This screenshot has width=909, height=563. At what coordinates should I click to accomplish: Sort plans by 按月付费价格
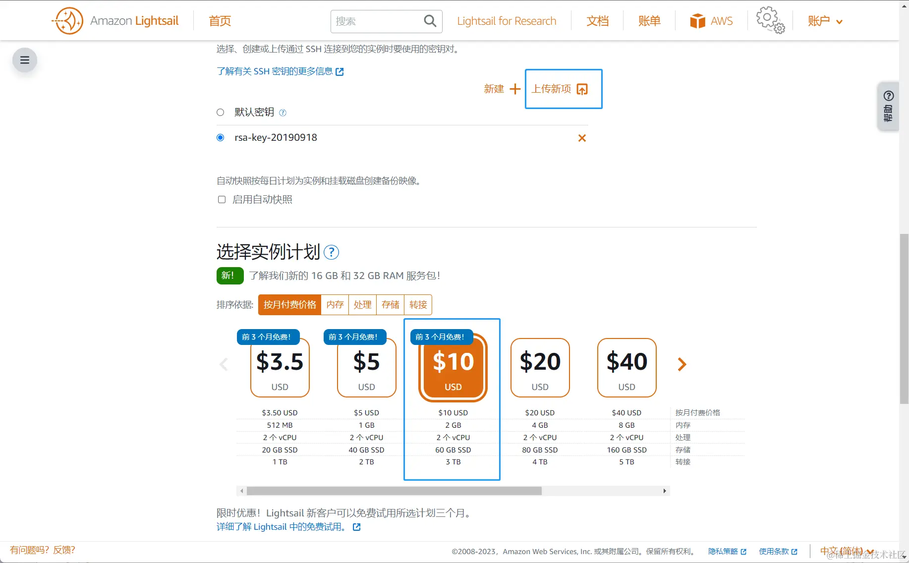coord(289,305)
